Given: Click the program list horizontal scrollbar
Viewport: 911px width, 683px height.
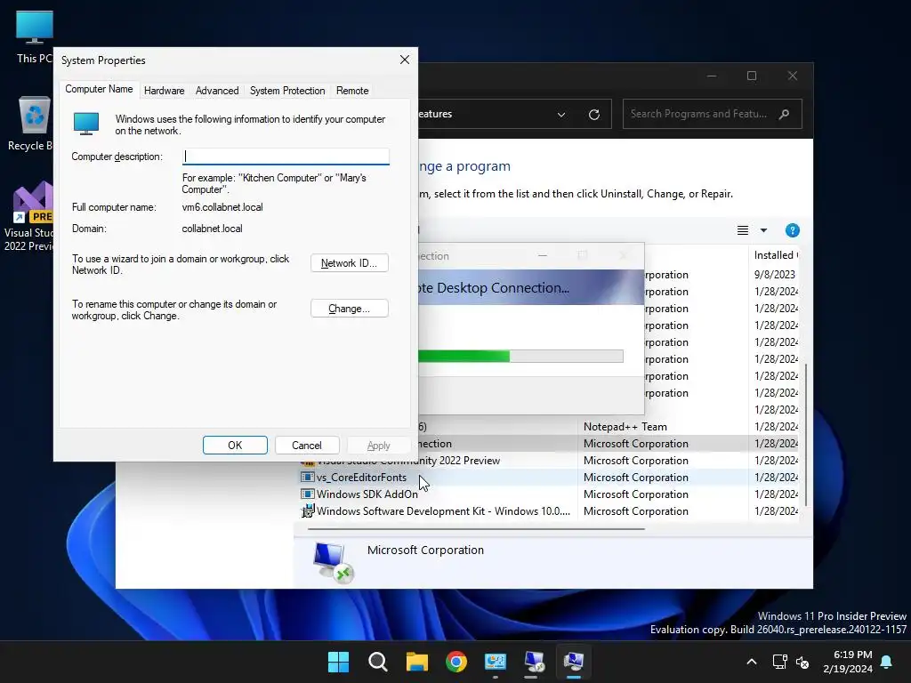Looking at the screenshot, I should click(x=476, y=529).
